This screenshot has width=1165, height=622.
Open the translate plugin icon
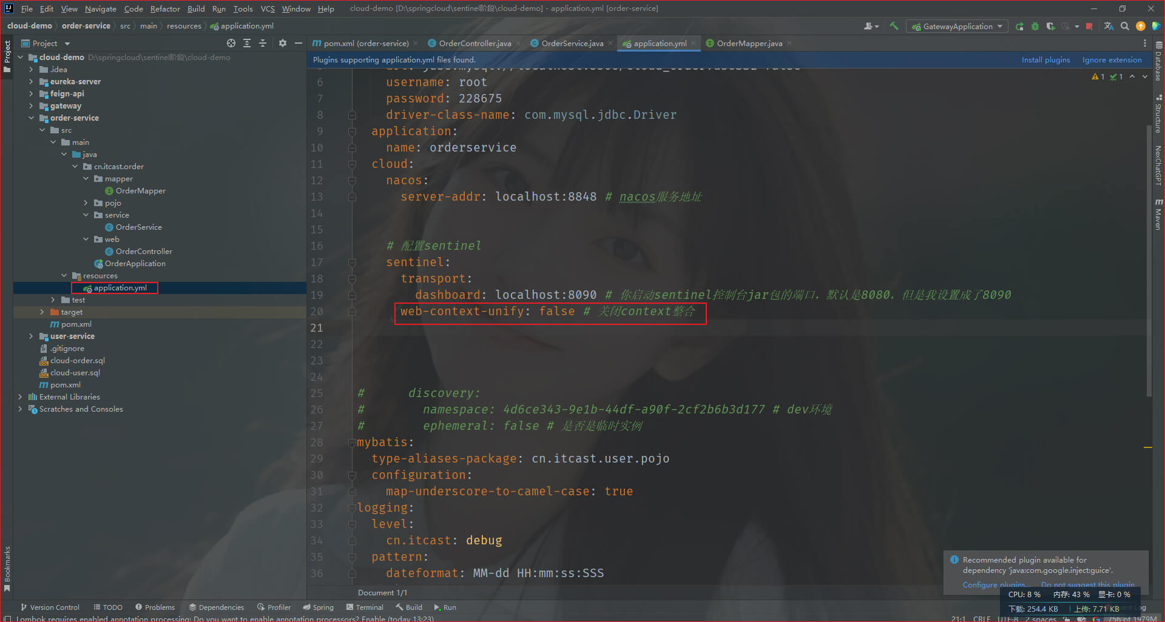click(1109, 26)
